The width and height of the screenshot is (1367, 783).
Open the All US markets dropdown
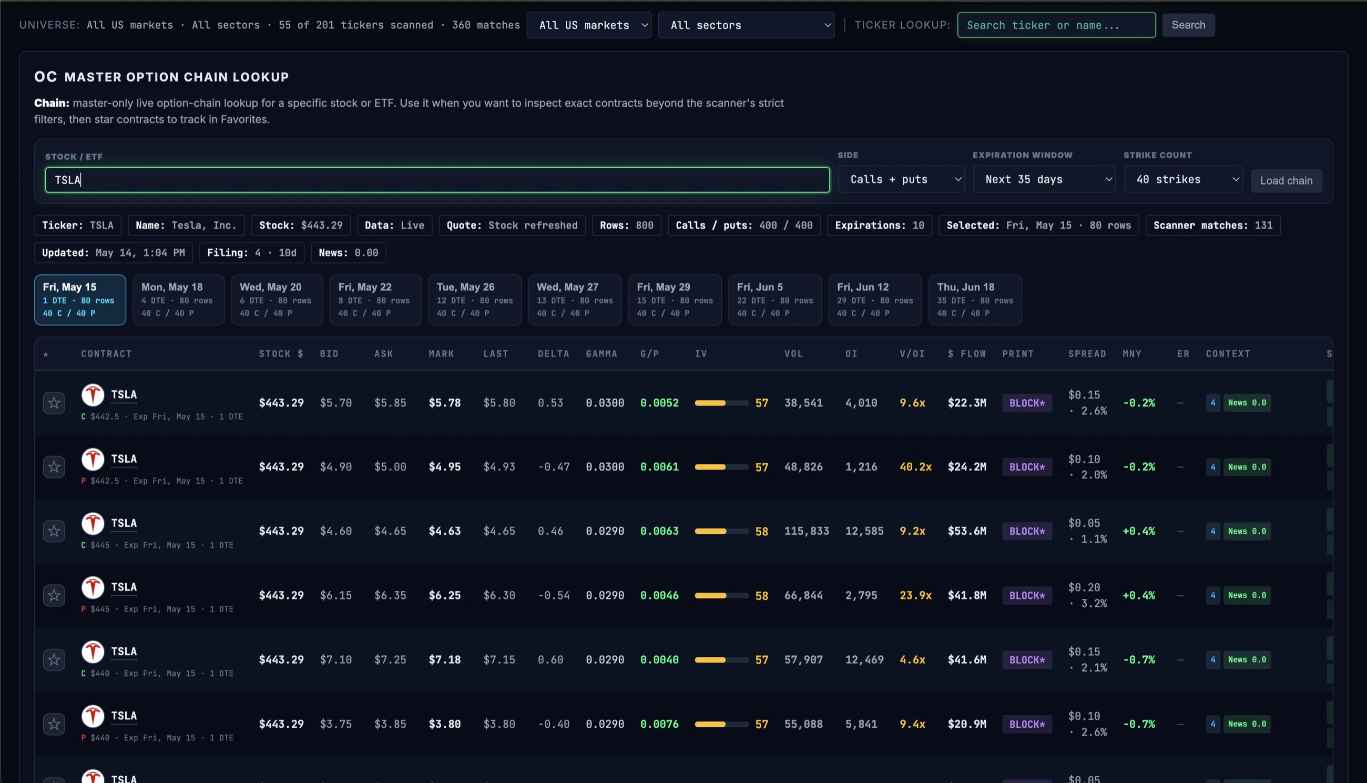tap(589, 25)
